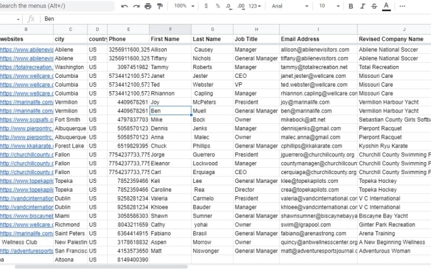Decrease decimal places in the toolbar
The width and height of the screenshot is (431, 269).
(229, 6)
